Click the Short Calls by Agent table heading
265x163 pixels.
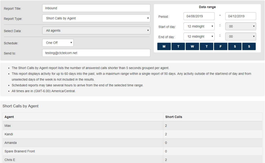(20, 106)
